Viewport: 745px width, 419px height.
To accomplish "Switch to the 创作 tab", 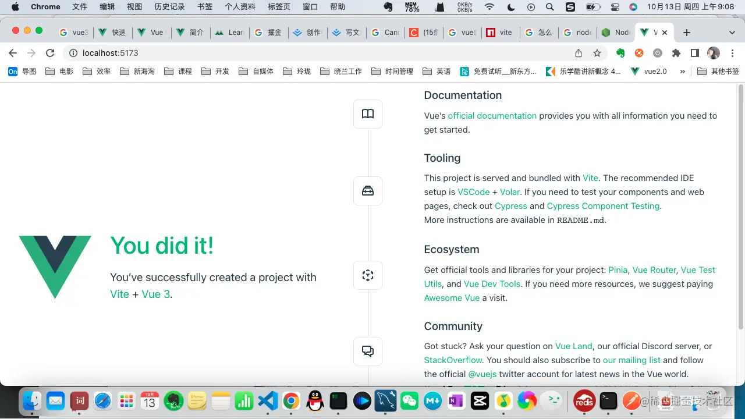I will pos(307,33).
